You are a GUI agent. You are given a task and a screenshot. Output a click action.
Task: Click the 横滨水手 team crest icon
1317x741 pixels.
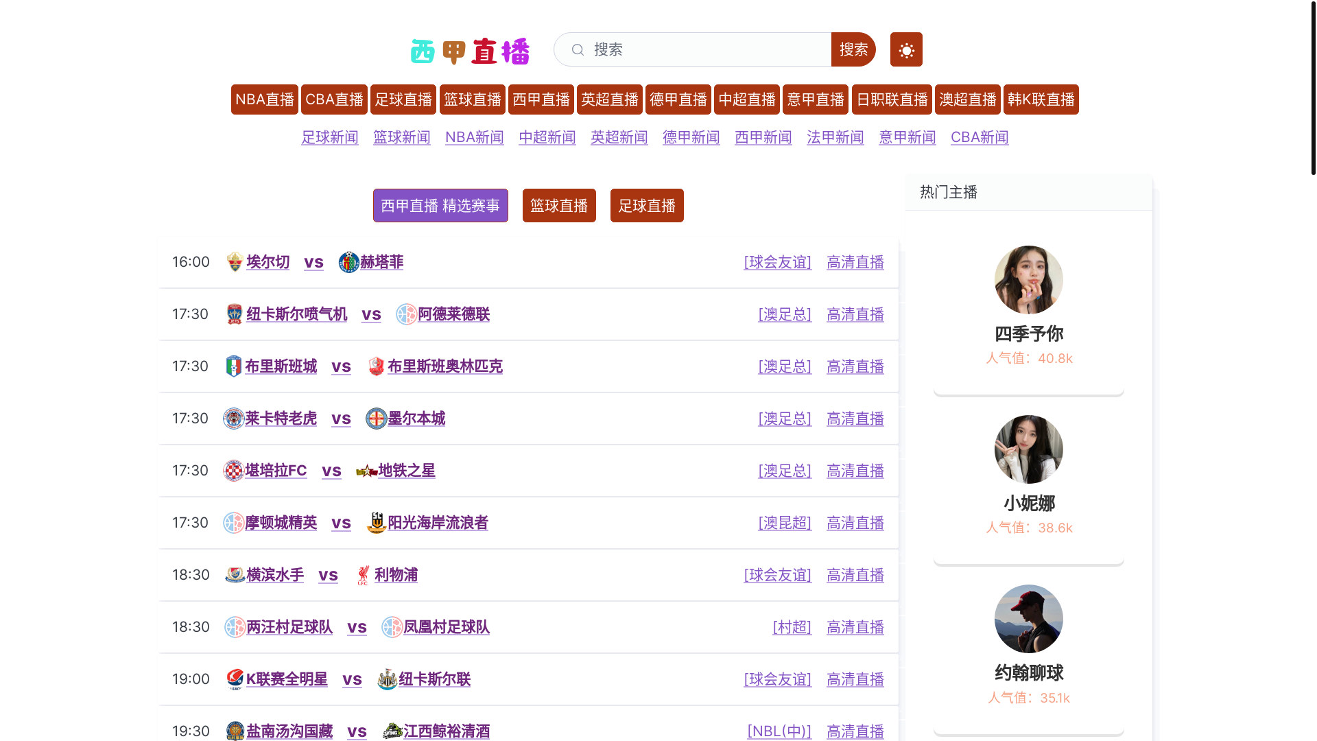235,575
